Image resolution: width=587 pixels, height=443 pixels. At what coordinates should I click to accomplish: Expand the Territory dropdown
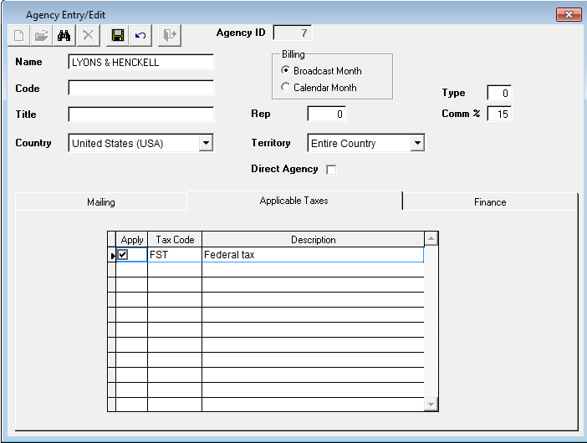417,144
